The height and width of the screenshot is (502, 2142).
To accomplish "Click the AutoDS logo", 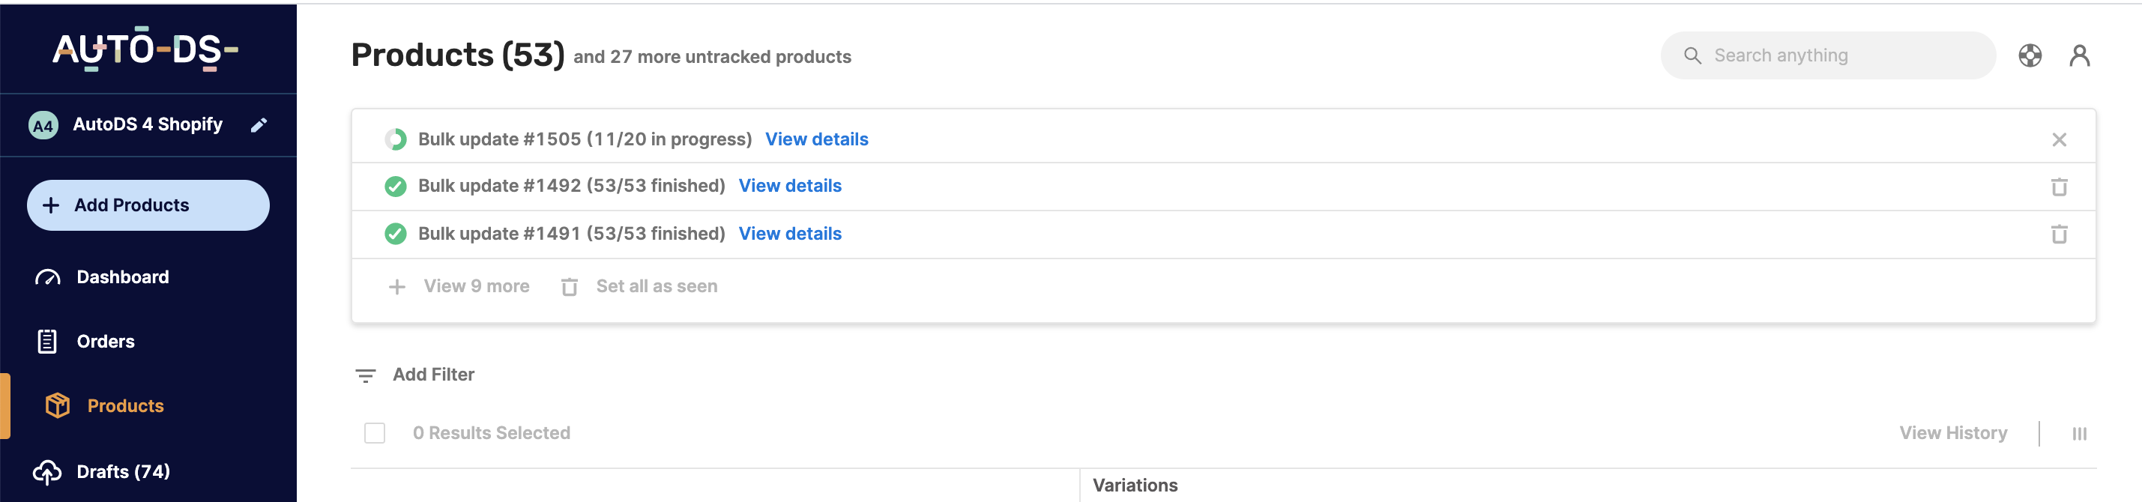I will [x=145, y=49].
